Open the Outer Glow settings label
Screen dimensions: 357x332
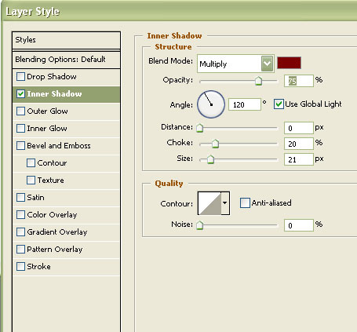pyautogui.click(x=47, y=111)
